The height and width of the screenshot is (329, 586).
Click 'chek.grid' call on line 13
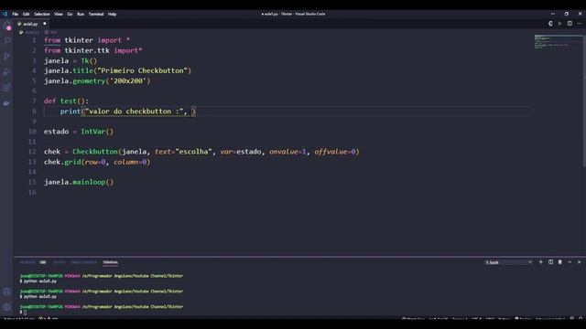[62, 162]
